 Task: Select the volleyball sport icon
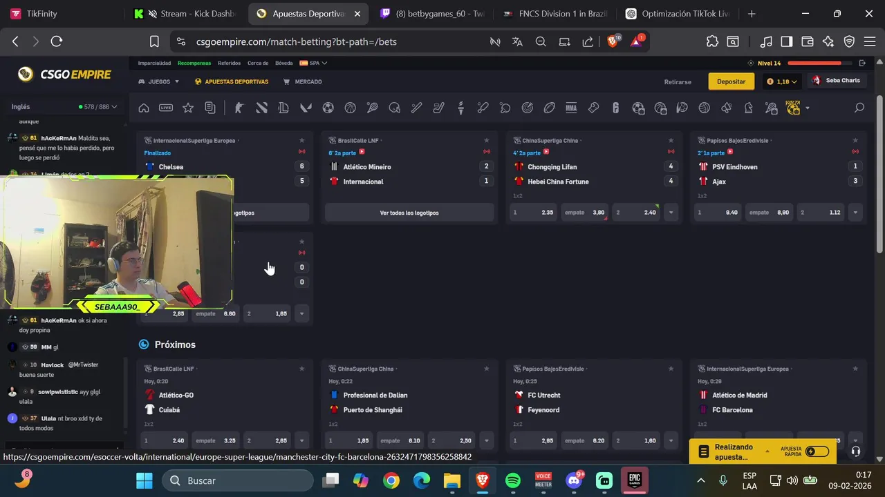704,108
